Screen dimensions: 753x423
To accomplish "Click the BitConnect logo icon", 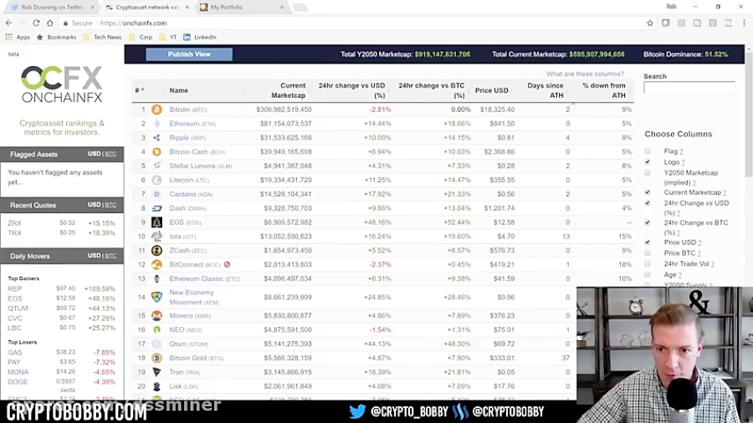I will 156,265.
